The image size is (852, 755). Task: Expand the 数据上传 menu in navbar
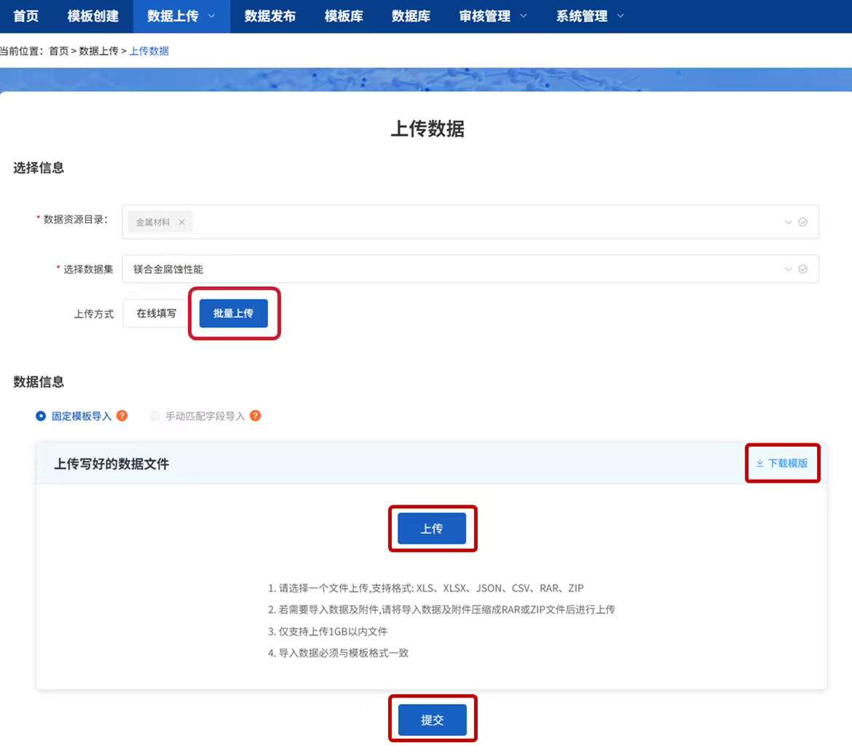181,16
